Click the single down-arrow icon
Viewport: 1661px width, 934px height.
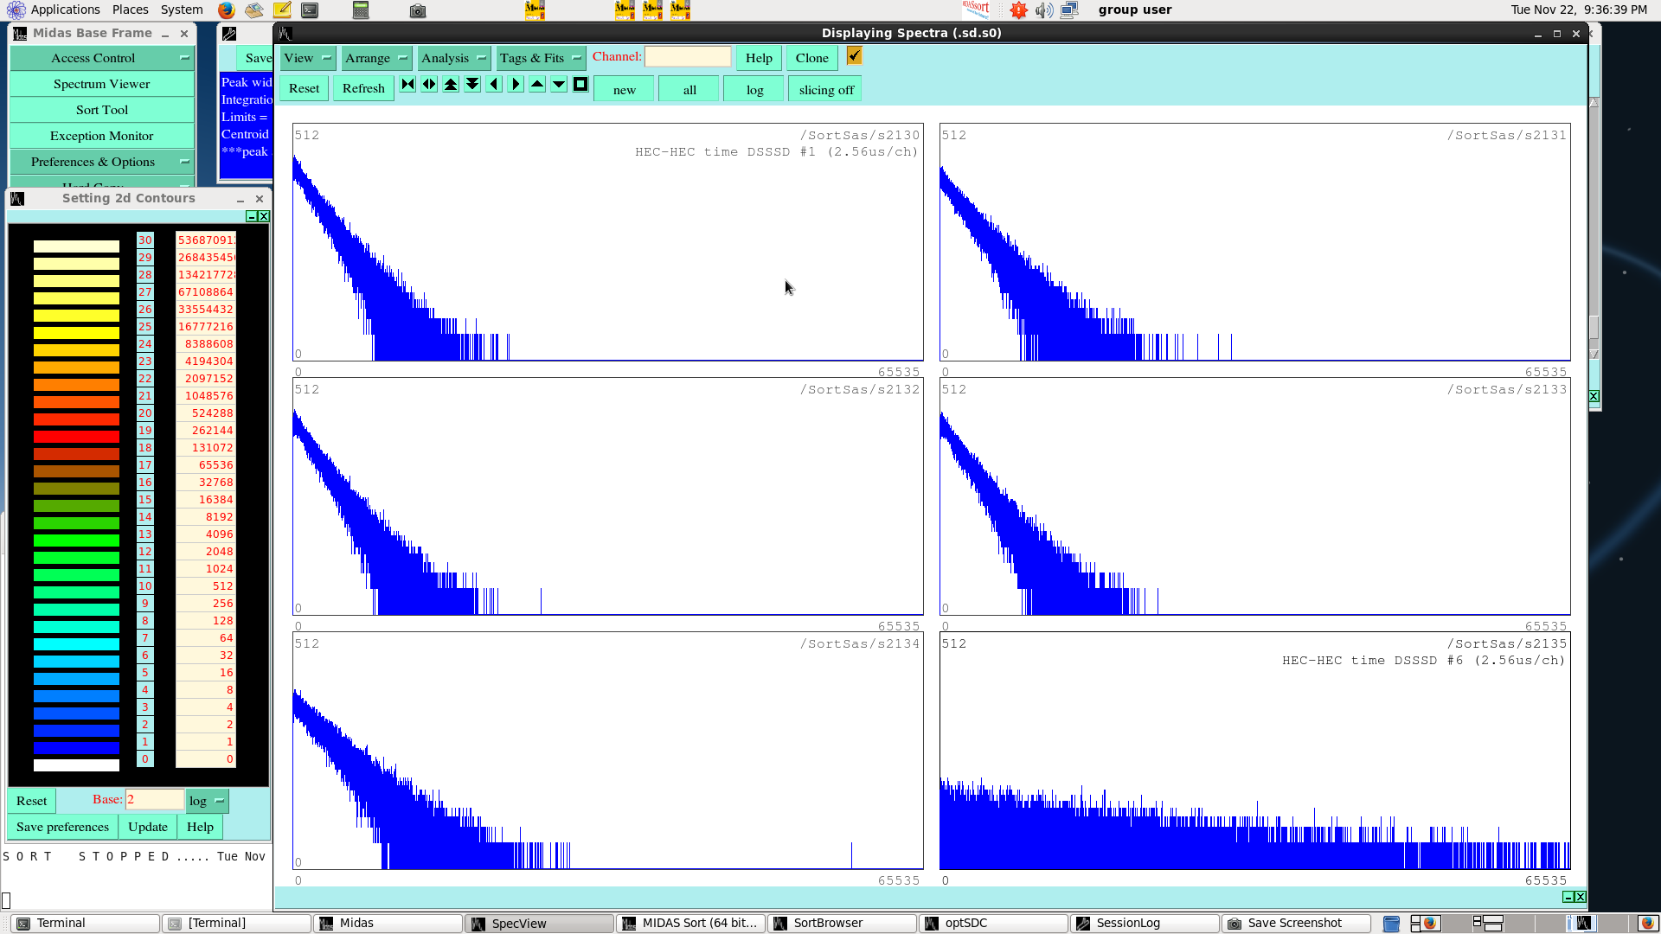click(559, 85)
